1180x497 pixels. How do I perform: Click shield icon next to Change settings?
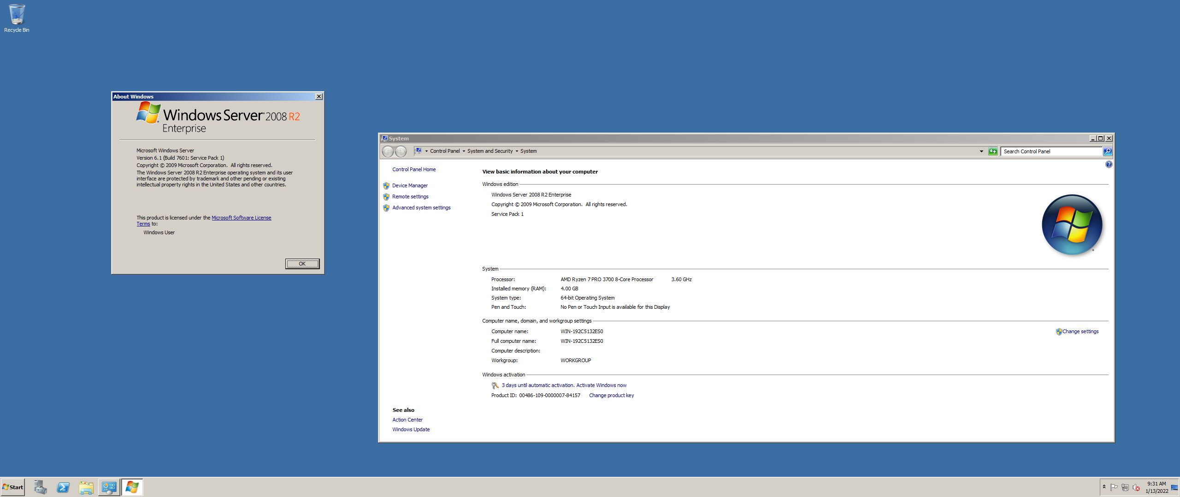(x=1059, y=332)
